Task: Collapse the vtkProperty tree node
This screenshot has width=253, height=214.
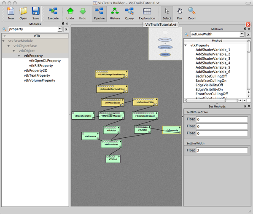Action: pos(19,56)
